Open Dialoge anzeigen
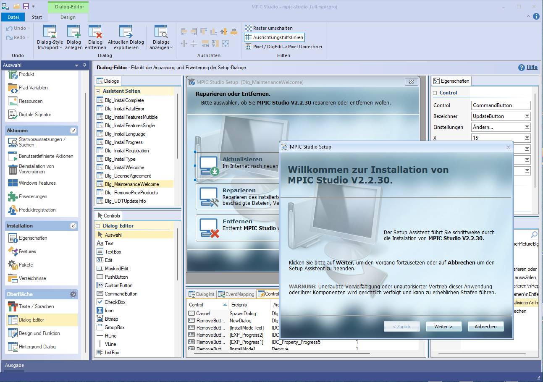Viewport: 543px width, 382px height. pos(161,38)
